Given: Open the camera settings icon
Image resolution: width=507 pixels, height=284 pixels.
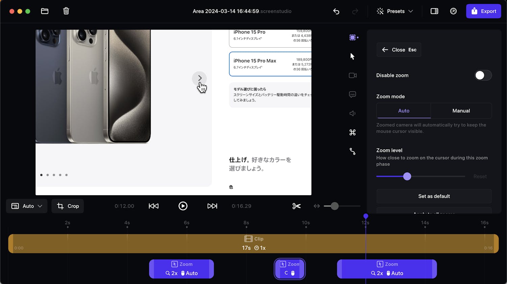Looking at the screenshot, I should point(353,75).
